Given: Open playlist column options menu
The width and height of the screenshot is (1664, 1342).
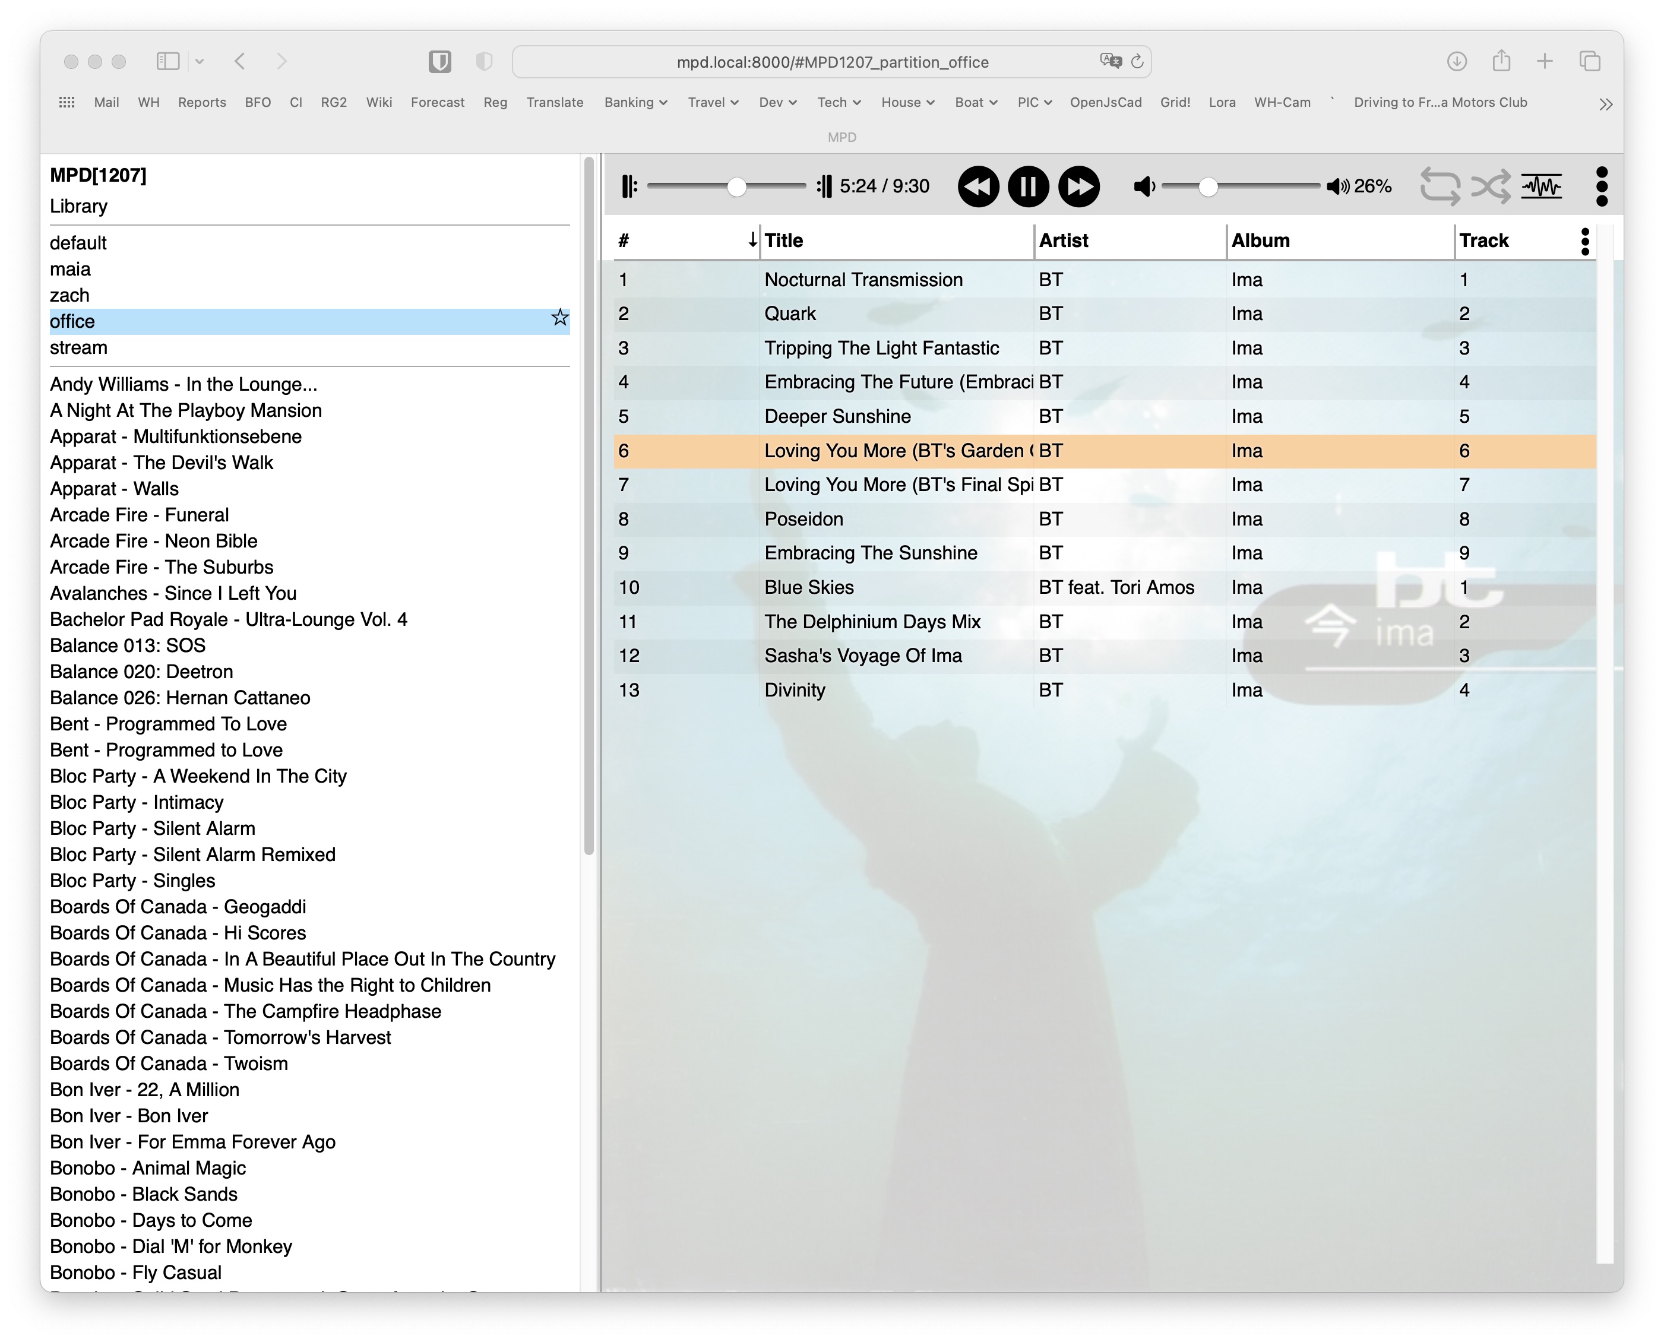Looking at the screenshot, I should click(x=1584, y=241).
